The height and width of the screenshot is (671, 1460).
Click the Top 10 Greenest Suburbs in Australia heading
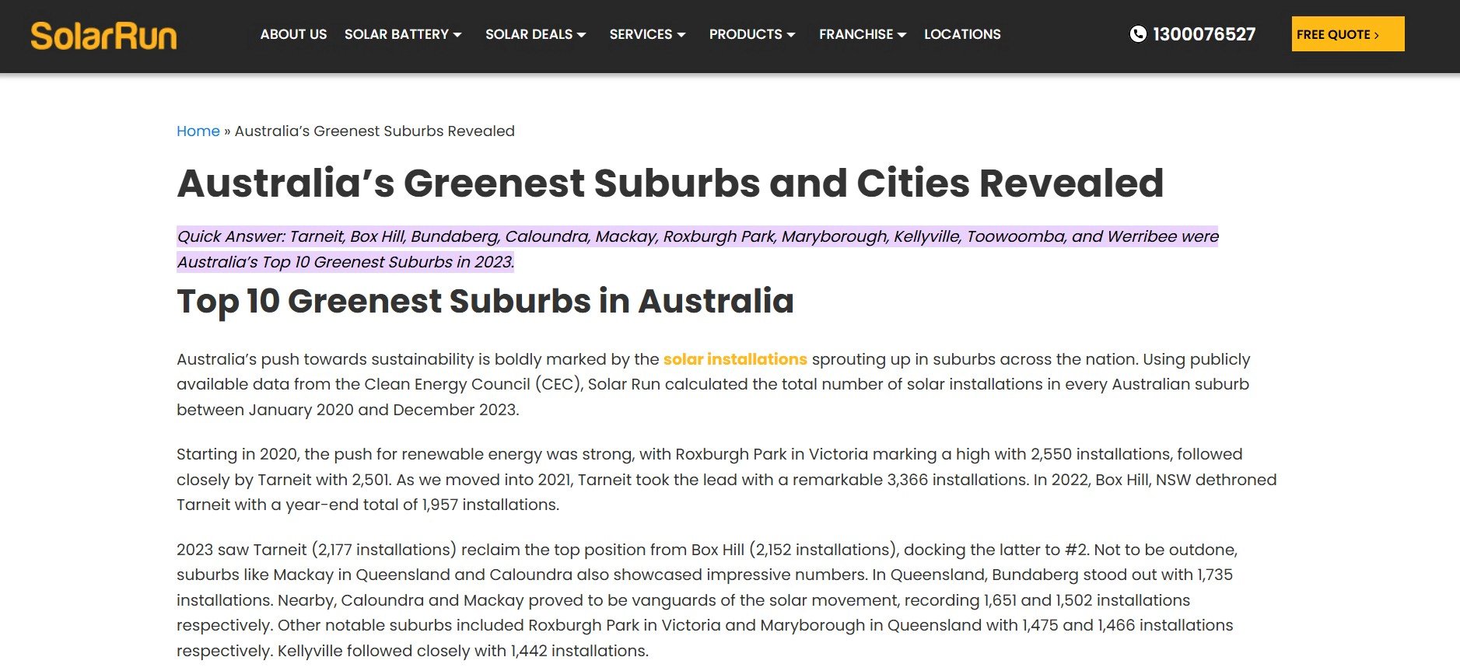485,301
